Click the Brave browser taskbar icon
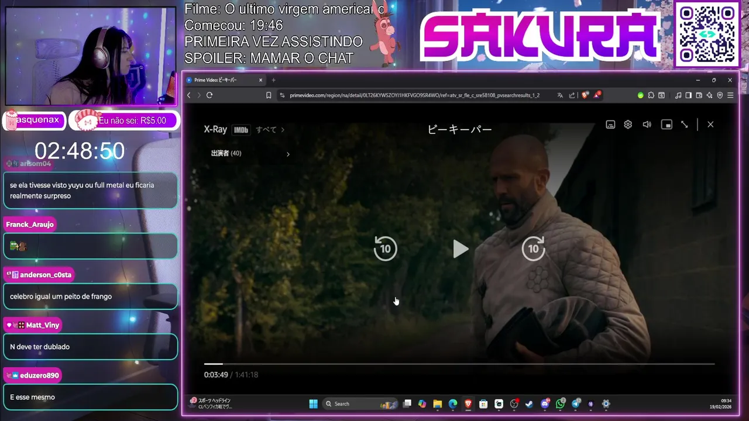Image resolution: width=749 pixels, height=421 pixels. tap(468, 403)
